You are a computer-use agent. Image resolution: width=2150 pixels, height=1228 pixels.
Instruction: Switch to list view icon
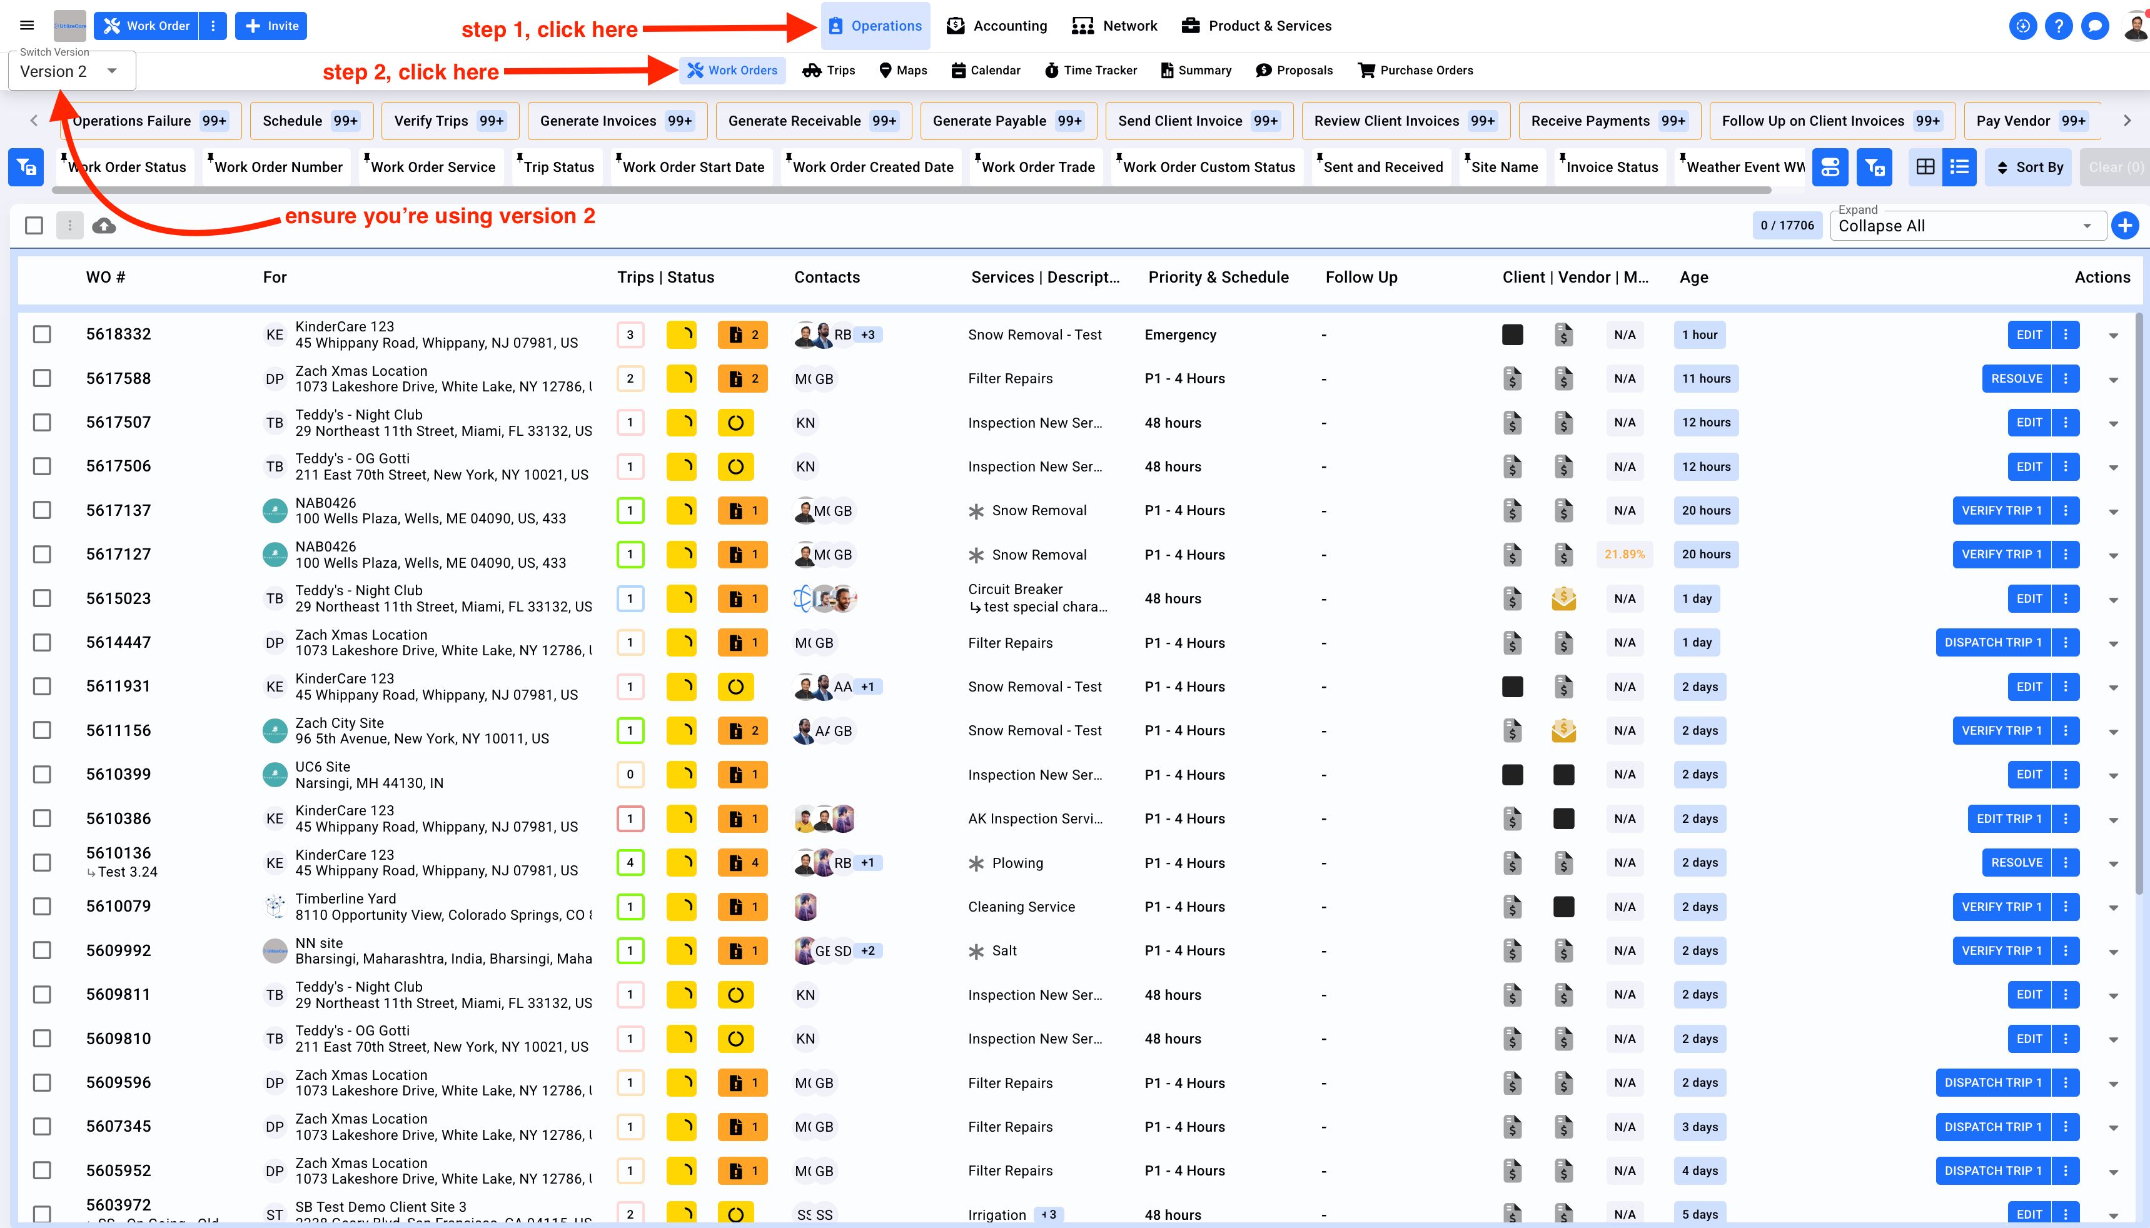click(1959, 167)
